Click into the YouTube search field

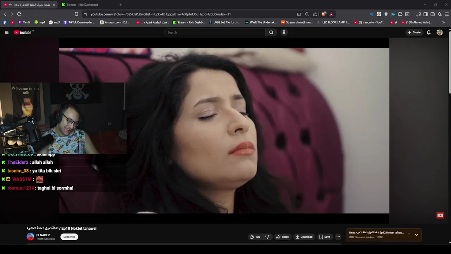215,32
